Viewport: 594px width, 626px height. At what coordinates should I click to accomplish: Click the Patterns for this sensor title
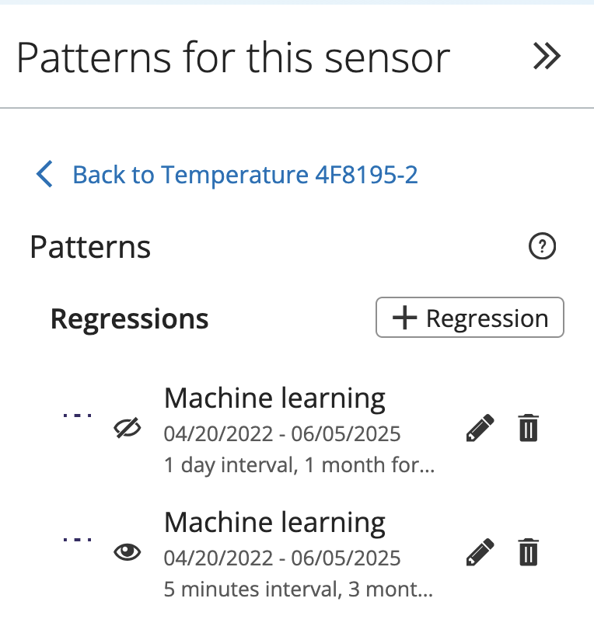pos(235,56)
